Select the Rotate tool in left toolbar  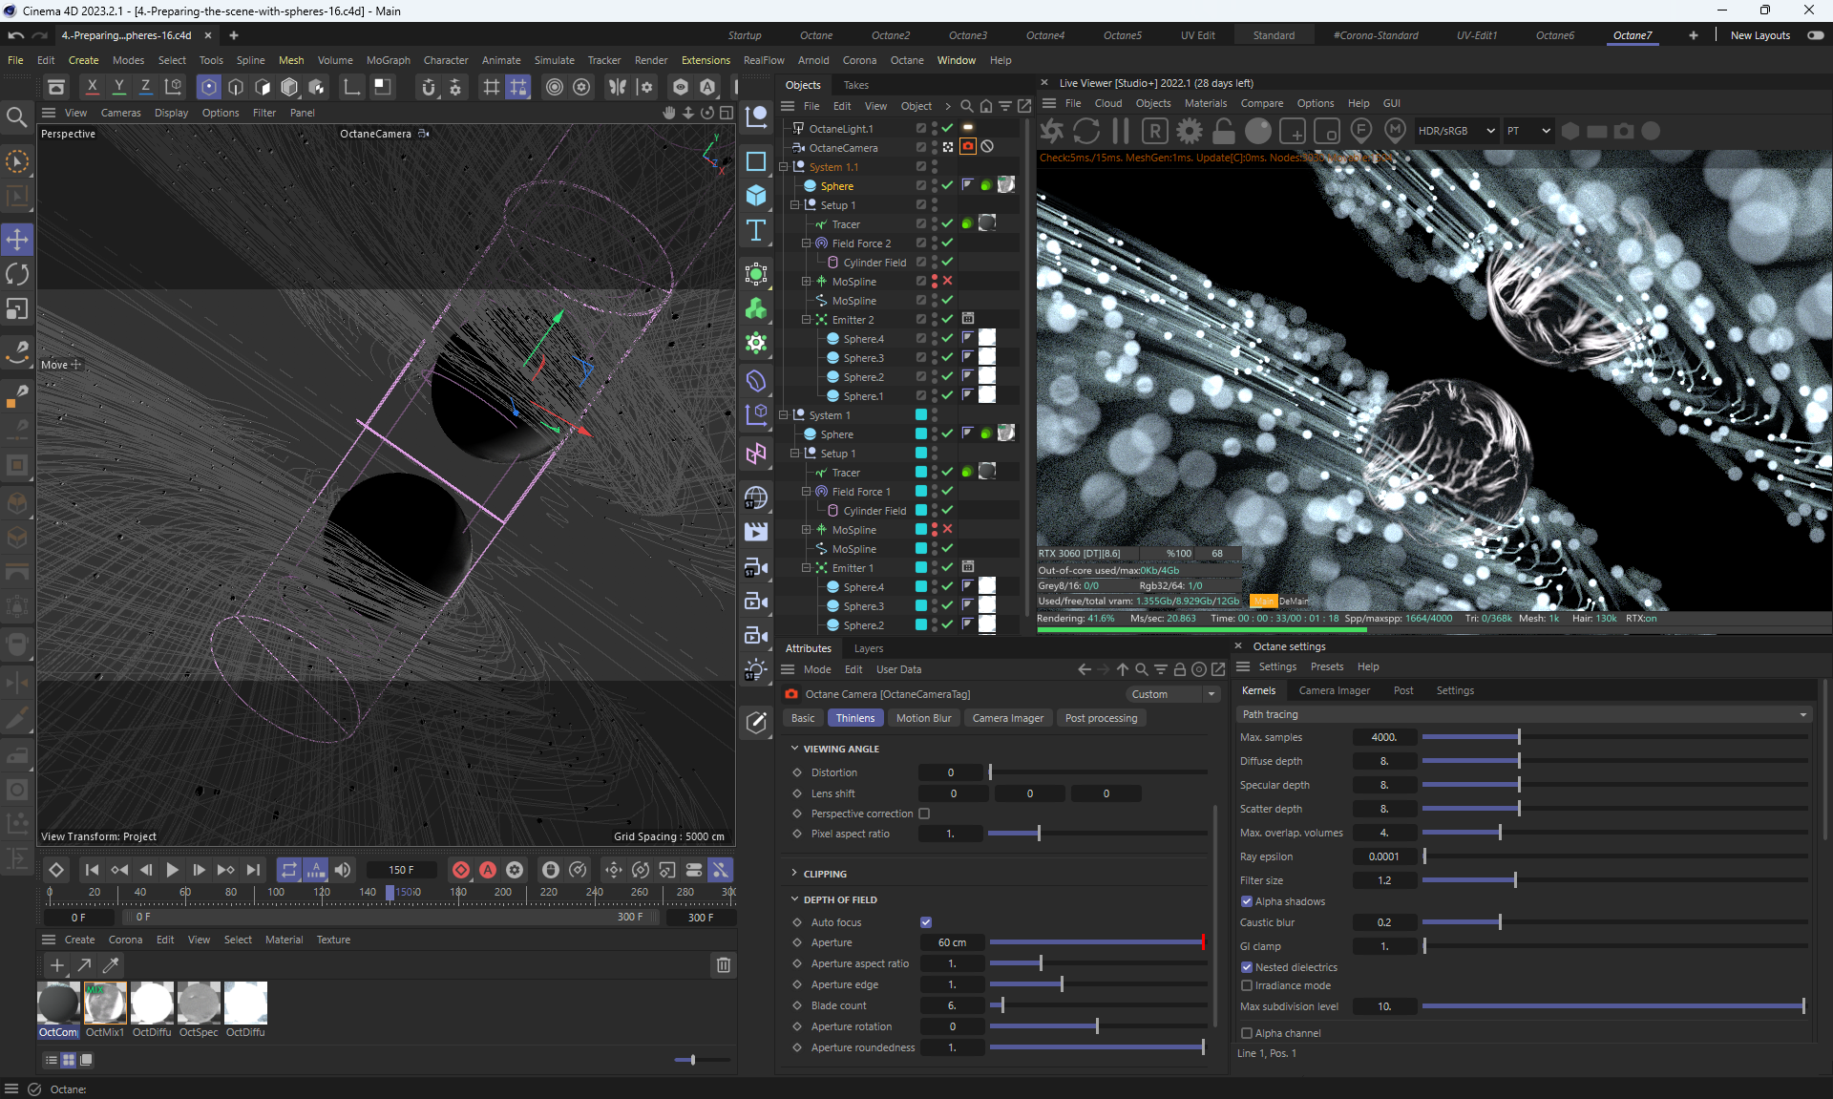pyautogui.click(x=17, y=275)
